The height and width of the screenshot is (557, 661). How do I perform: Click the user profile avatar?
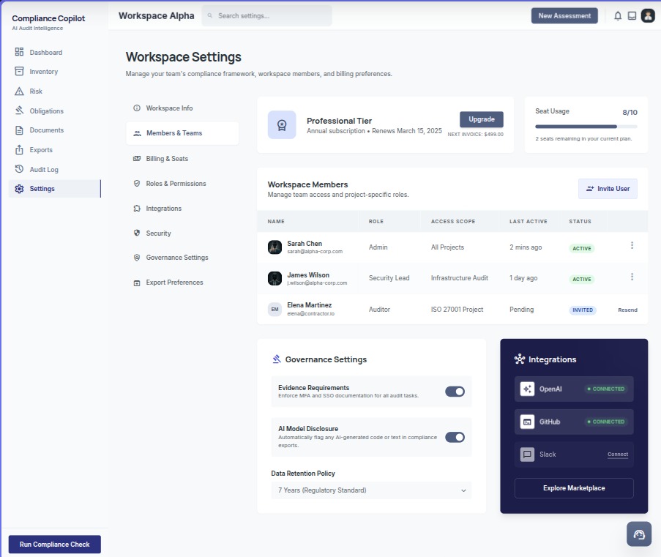pyautogui.click(x=648, y=15)
